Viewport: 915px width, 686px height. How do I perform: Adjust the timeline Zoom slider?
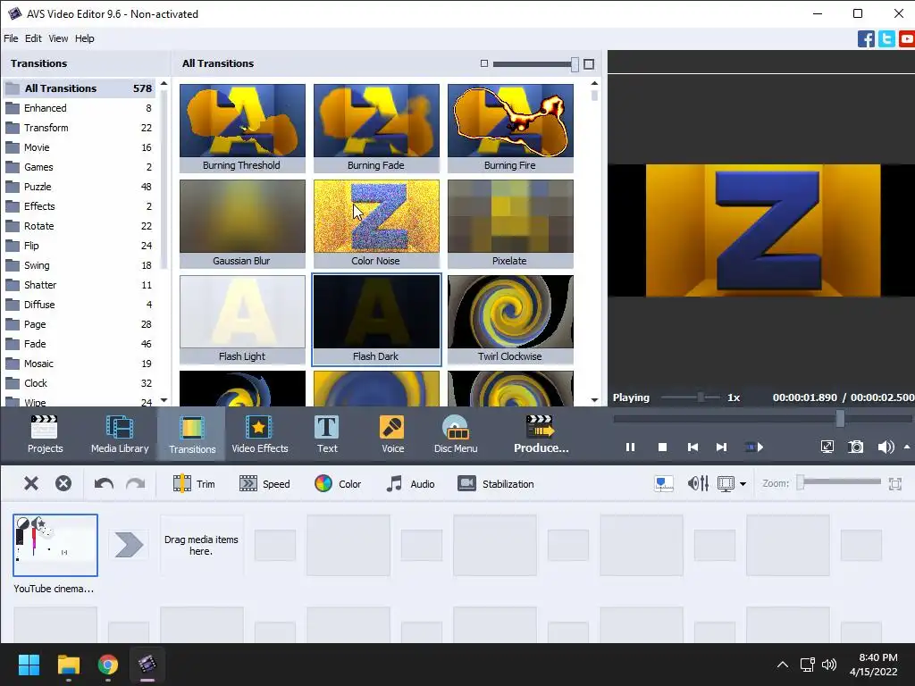[x=840, y=481]
